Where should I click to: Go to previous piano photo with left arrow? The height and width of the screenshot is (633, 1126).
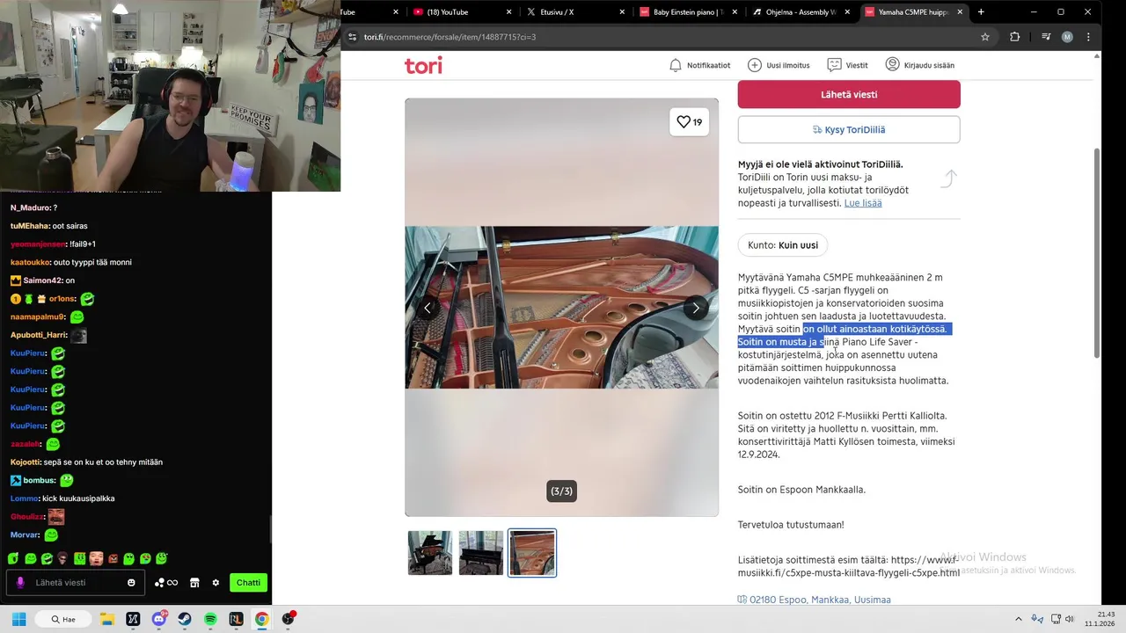click(x=428, y=308)
